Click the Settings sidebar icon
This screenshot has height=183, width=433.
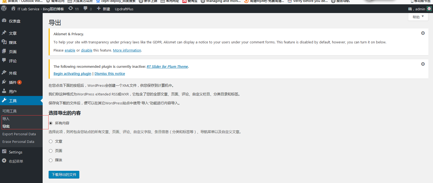4,152
